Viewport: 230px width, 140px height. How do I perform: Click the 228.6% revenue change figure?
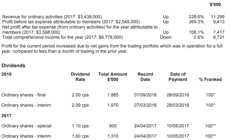click(x=196, y=17)
